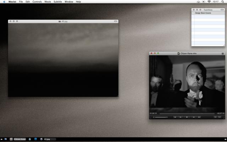Skip to next track in Movist
This screenshot has width=227, height=142.
[x=199, y=117]
